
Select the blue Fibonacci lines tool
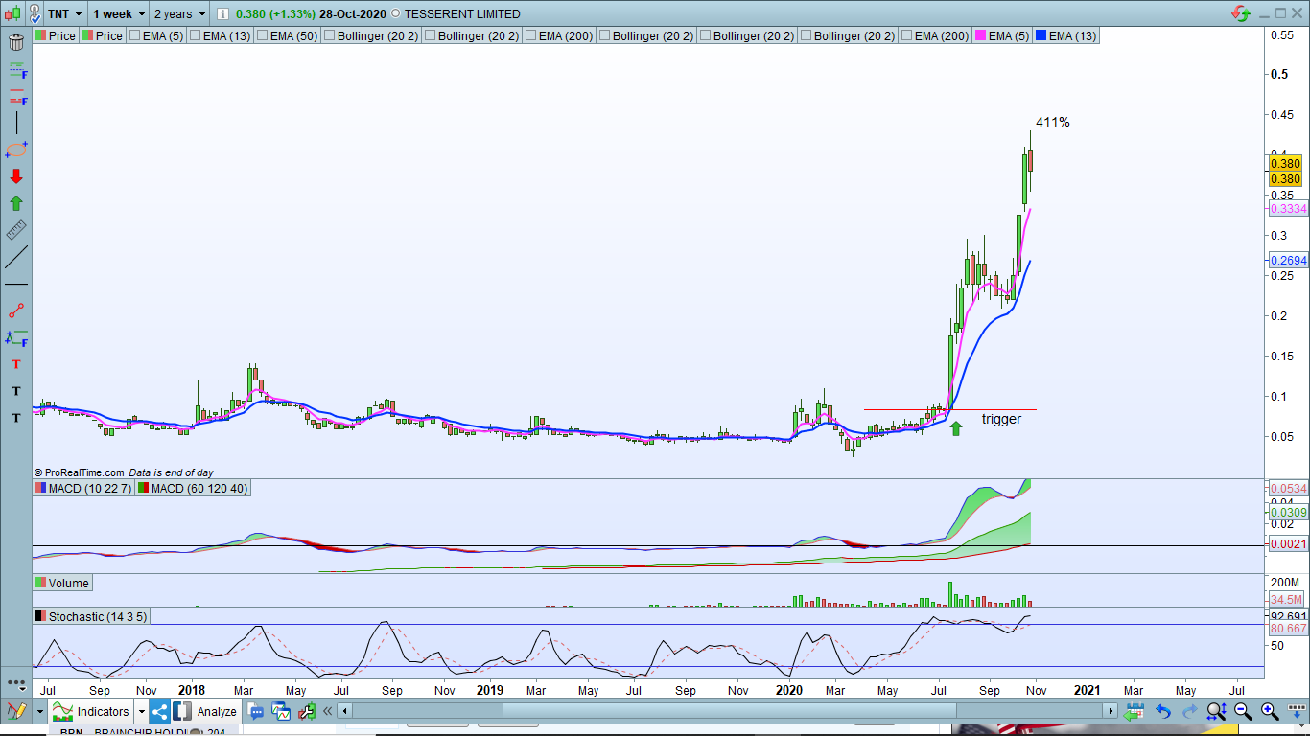16,71
